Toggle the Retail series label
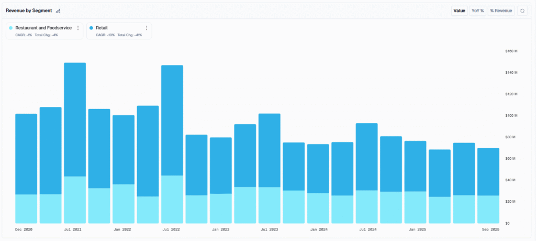This screenshot has height=241, width=536. coord(102,28)
